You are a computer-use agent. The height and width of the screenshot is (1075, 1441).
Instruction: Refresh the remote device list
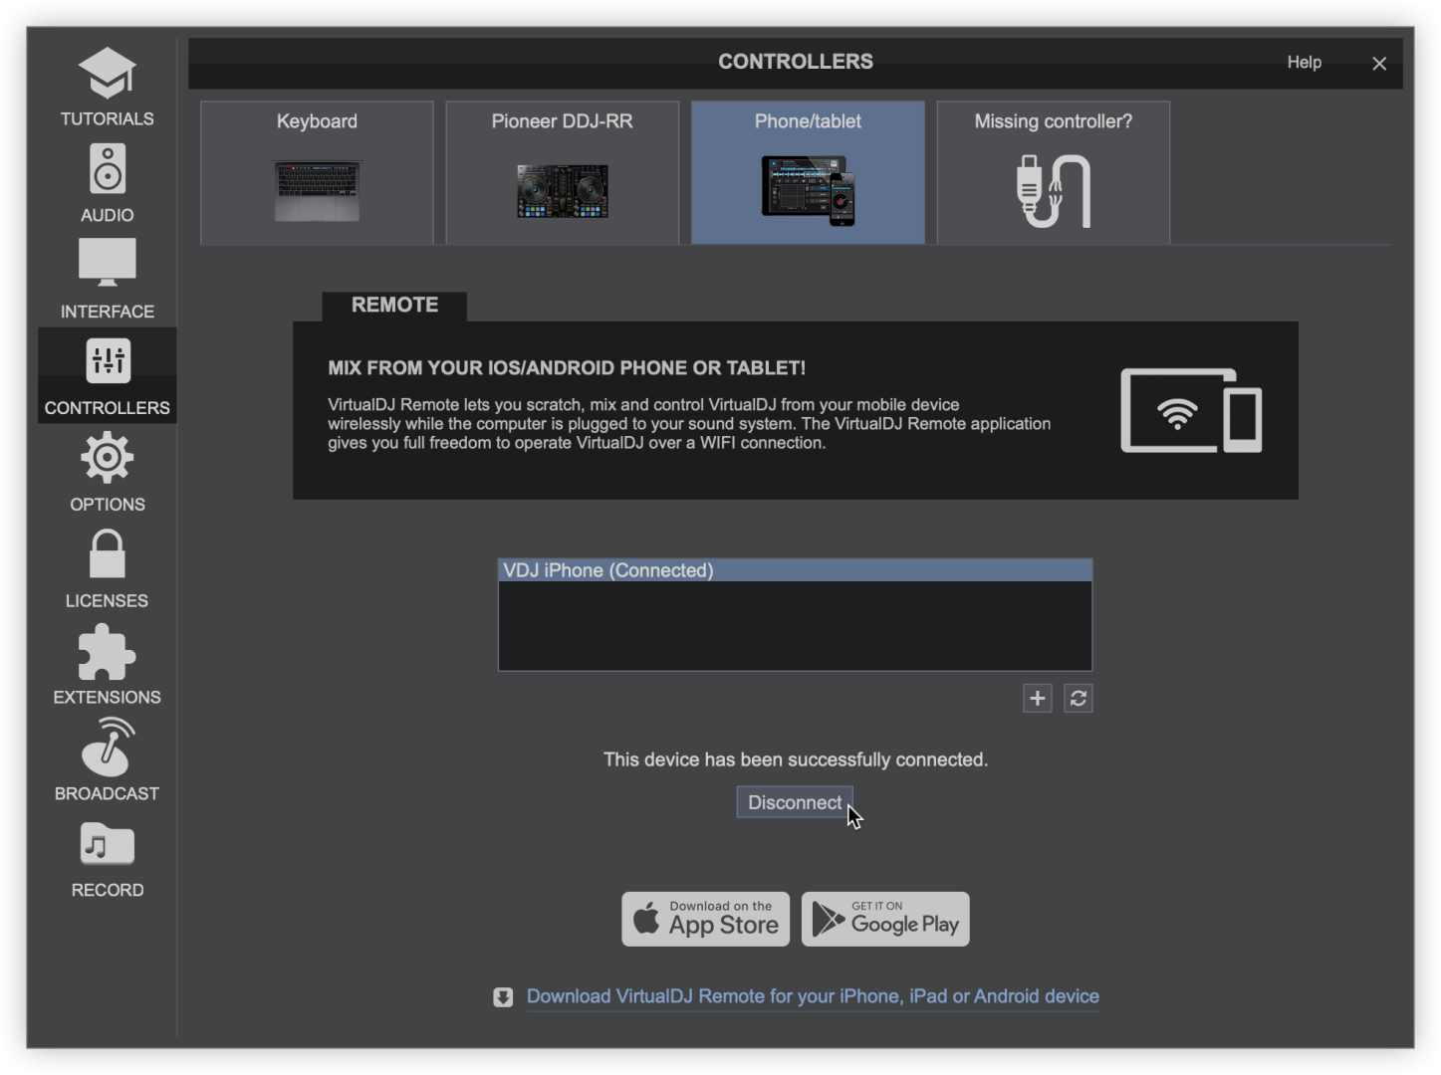click(x=1078, y=699)
